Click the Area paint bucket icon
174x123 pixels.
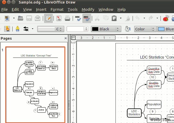pos(128,29)
